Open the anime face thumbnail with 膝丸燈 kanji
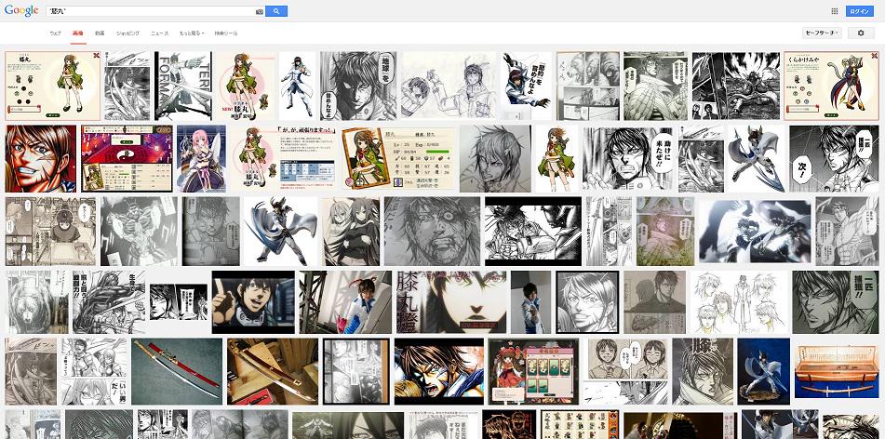The height and width of the screenshot is (439, 885). [451, 302]
